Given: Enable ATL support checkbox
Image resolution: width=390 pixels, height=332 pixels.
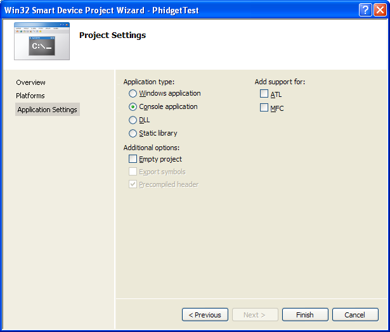Looking at the screenshot, I should (x=264, y=94).
